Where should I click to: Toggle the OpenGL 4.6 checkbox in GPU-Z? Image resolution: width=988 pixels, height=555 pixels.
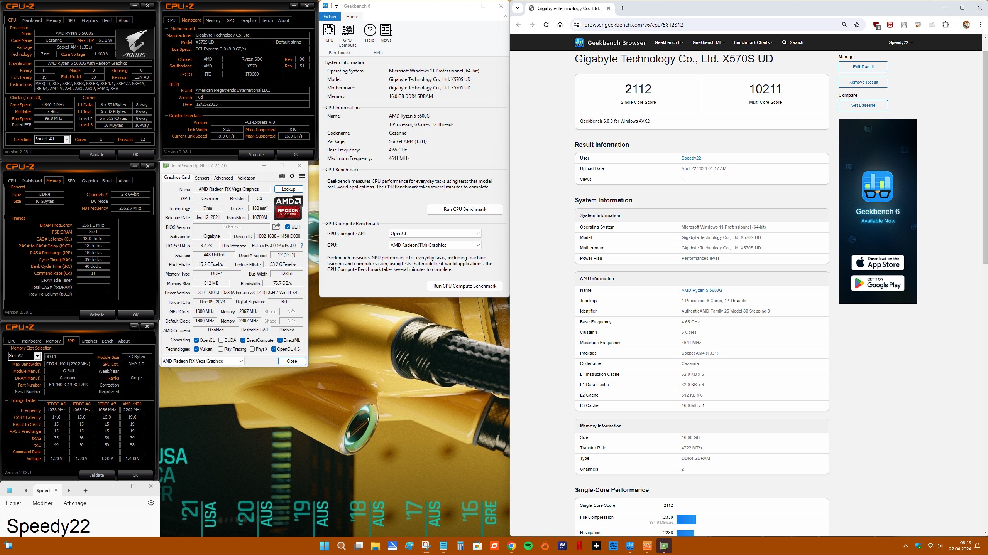tap(274, 349)
